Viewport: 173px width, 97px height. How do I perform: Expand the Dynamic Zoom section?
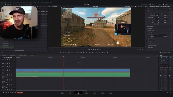[x=151, y=31]
